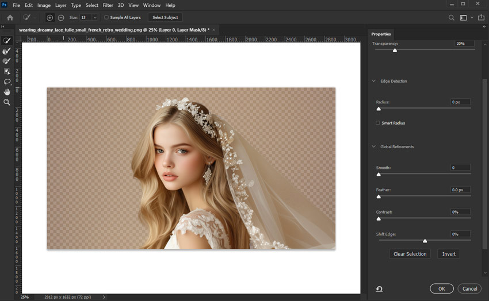Select the Quick Selection tool
This screenshot has height=301, width=489.
tap(7, 40)
